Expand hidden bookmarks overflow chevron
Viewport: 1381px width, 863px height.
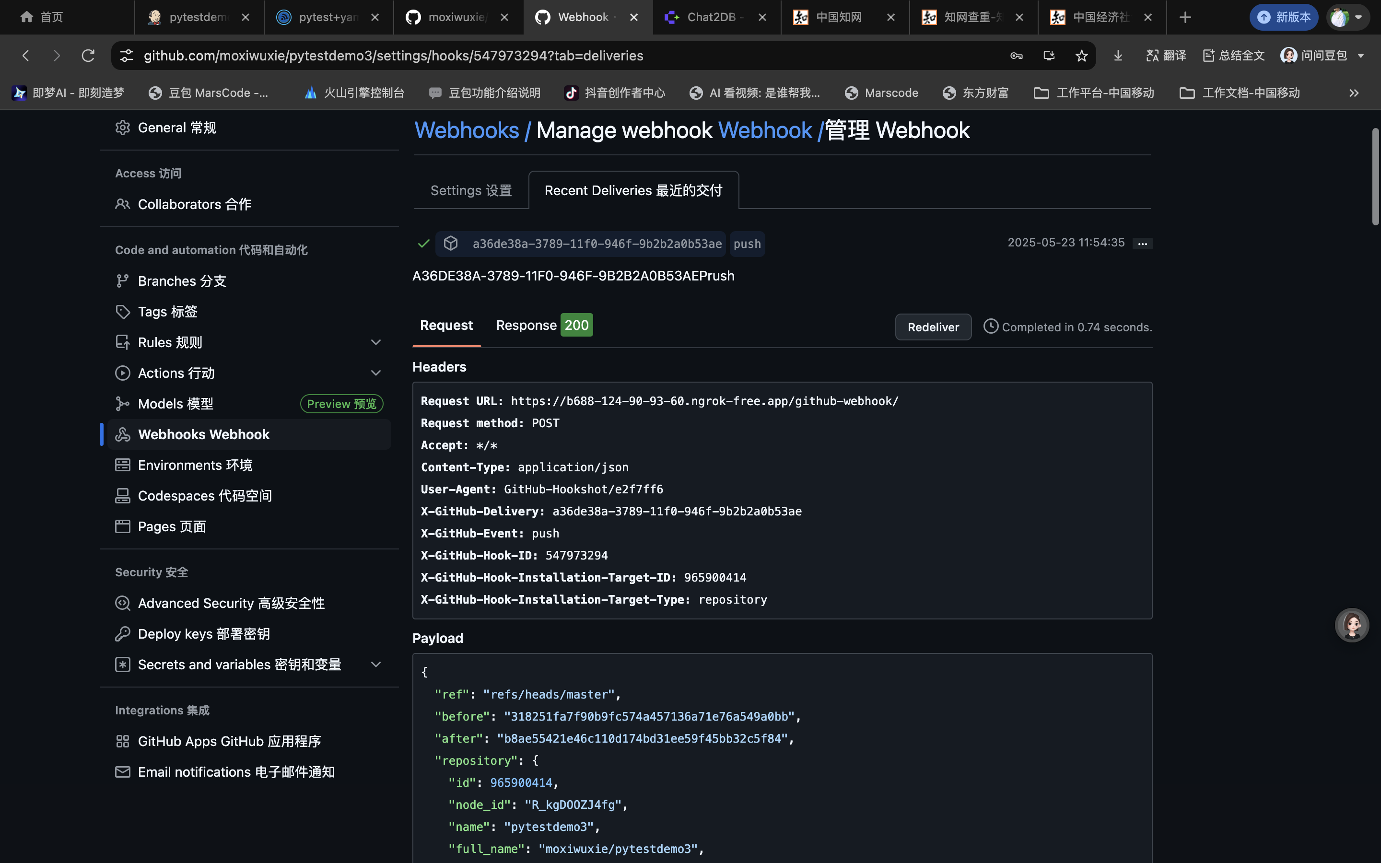pos(1354,93)
